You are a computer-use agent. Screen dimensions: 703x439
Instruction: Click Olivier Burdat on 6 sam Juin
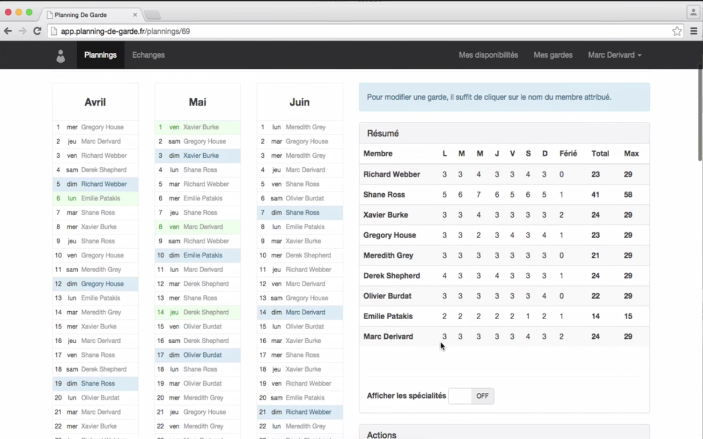pos(304,198)
